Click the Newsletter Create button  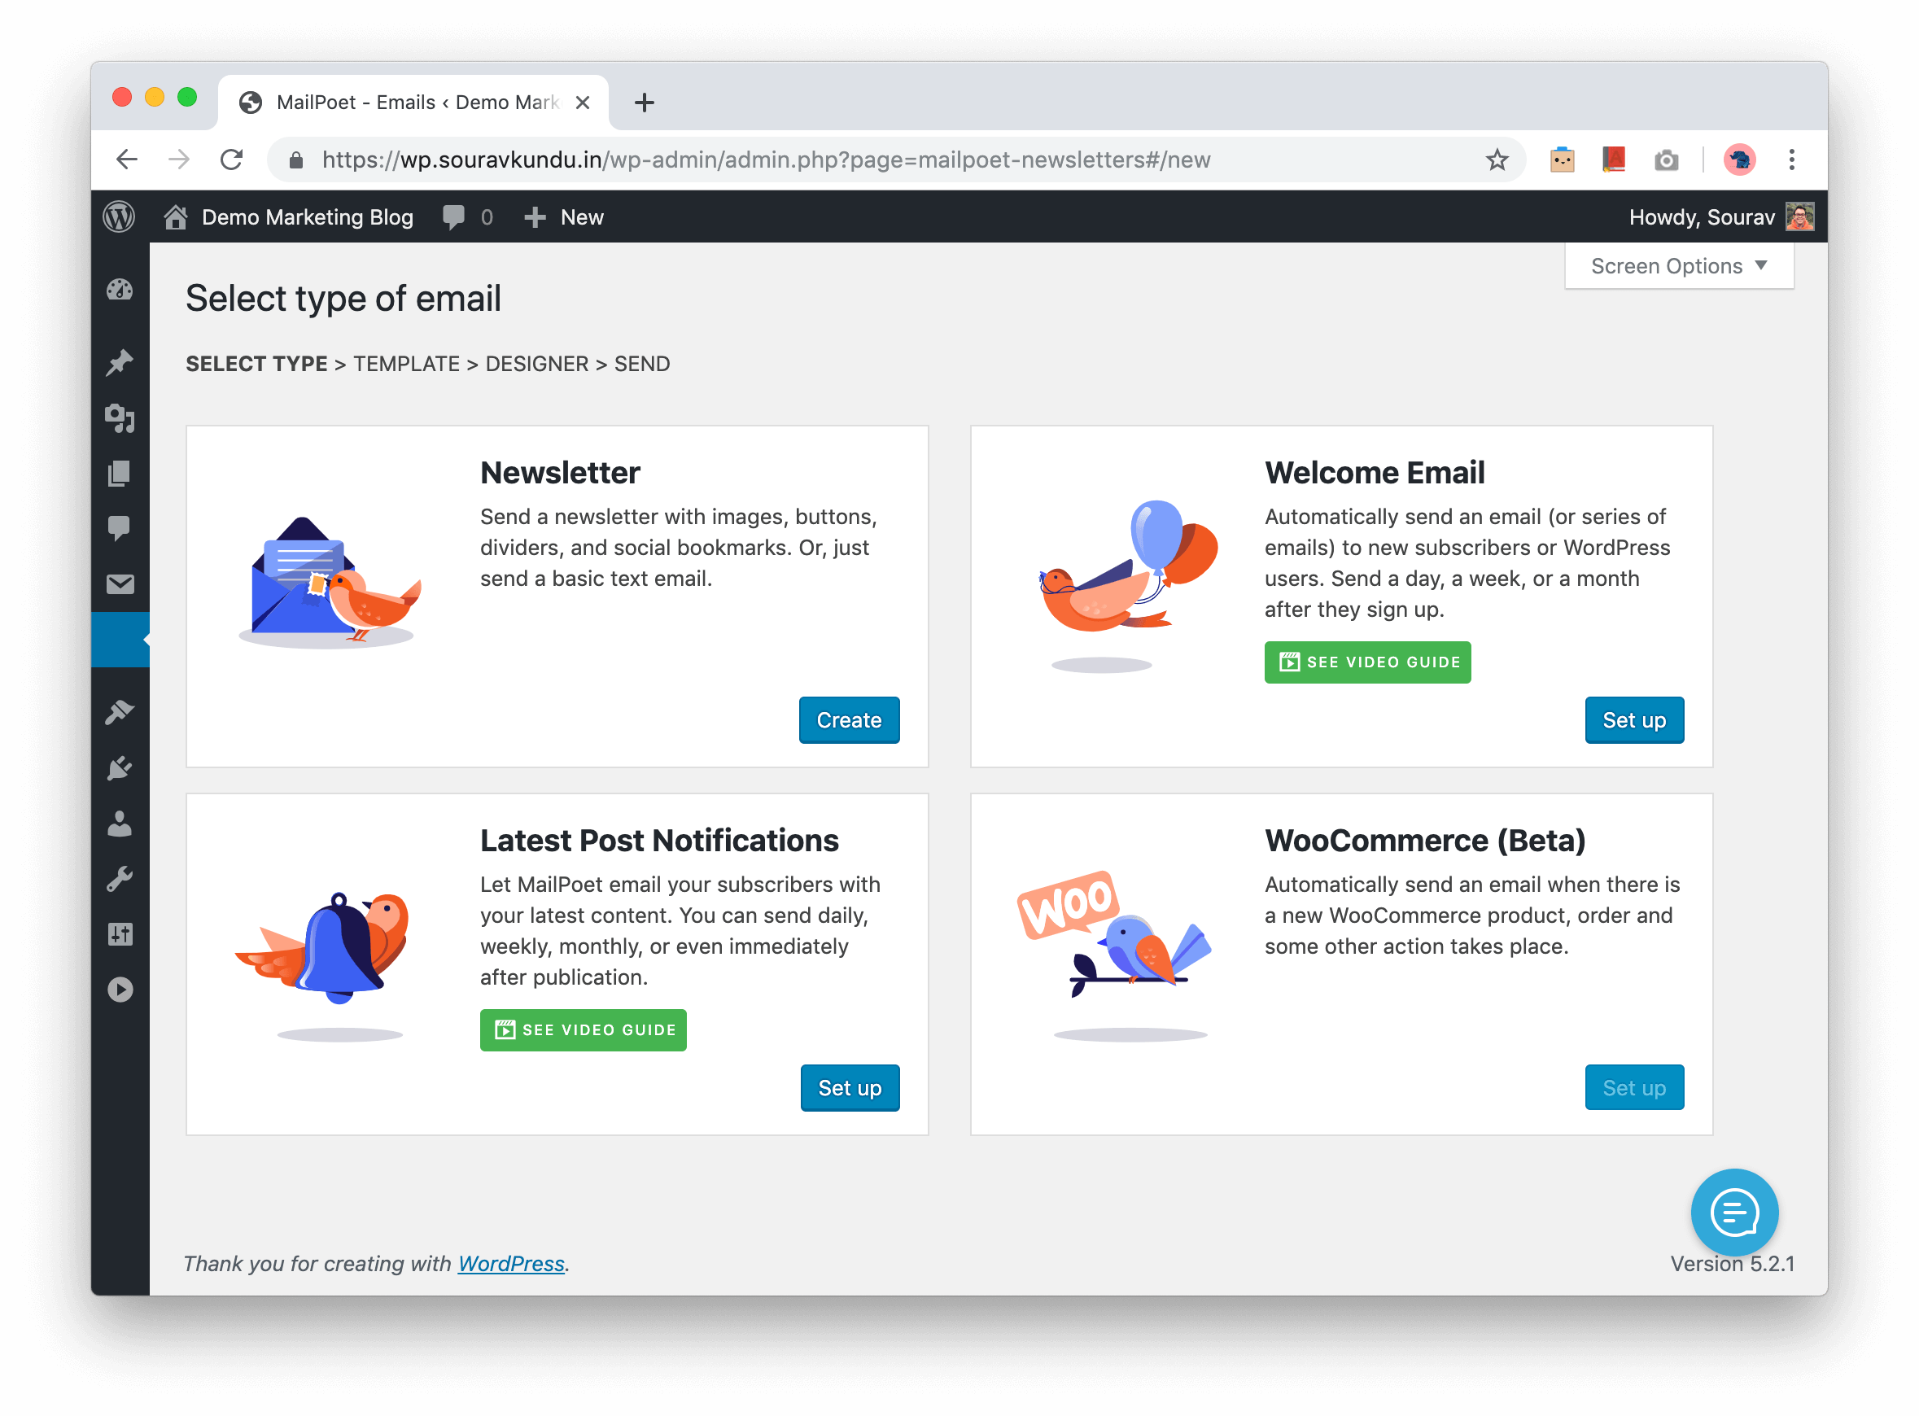(x=848, y=719)
